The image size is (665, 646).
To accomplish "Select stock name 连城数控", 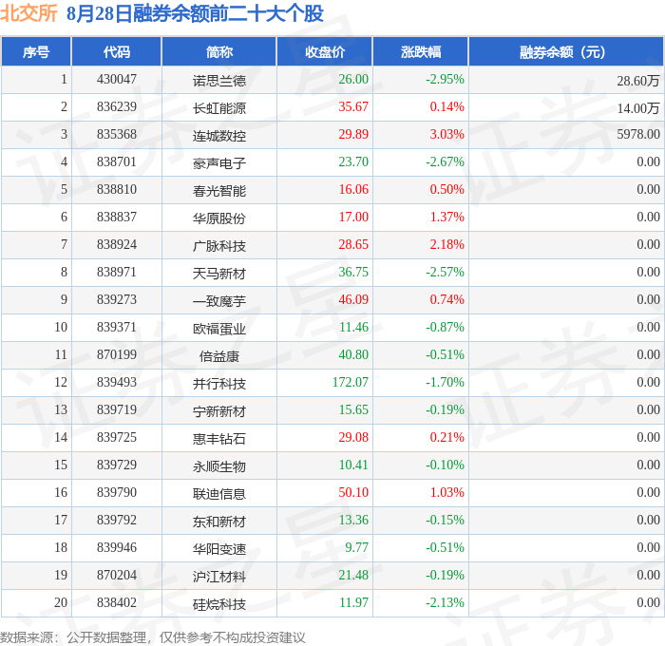I will click(x=219, y=135).
